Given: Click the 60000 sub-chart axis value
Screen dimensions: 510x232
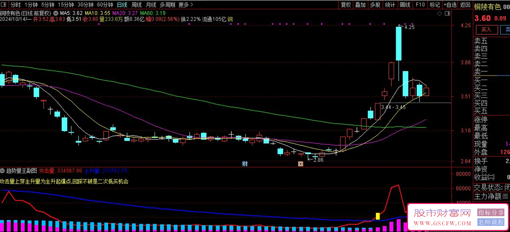Looking at the screenshot, I should pos(463,188).
